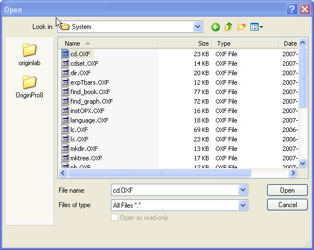Click the dialog Help question mark
The image size is (314, 250).
(x=292, y=9)
